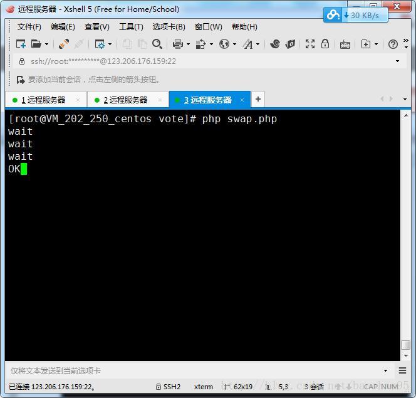
Task: Open the 文件(F) menu
Action: tap(29, 27)
